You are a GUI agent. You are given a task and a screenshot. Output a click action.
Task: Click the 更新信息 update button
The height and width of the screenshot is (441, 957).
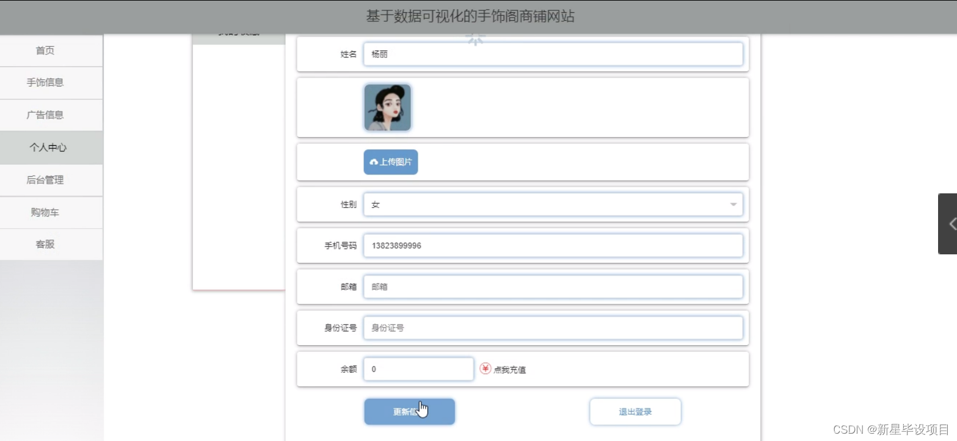pyautogui.click(x=409, y=411)
